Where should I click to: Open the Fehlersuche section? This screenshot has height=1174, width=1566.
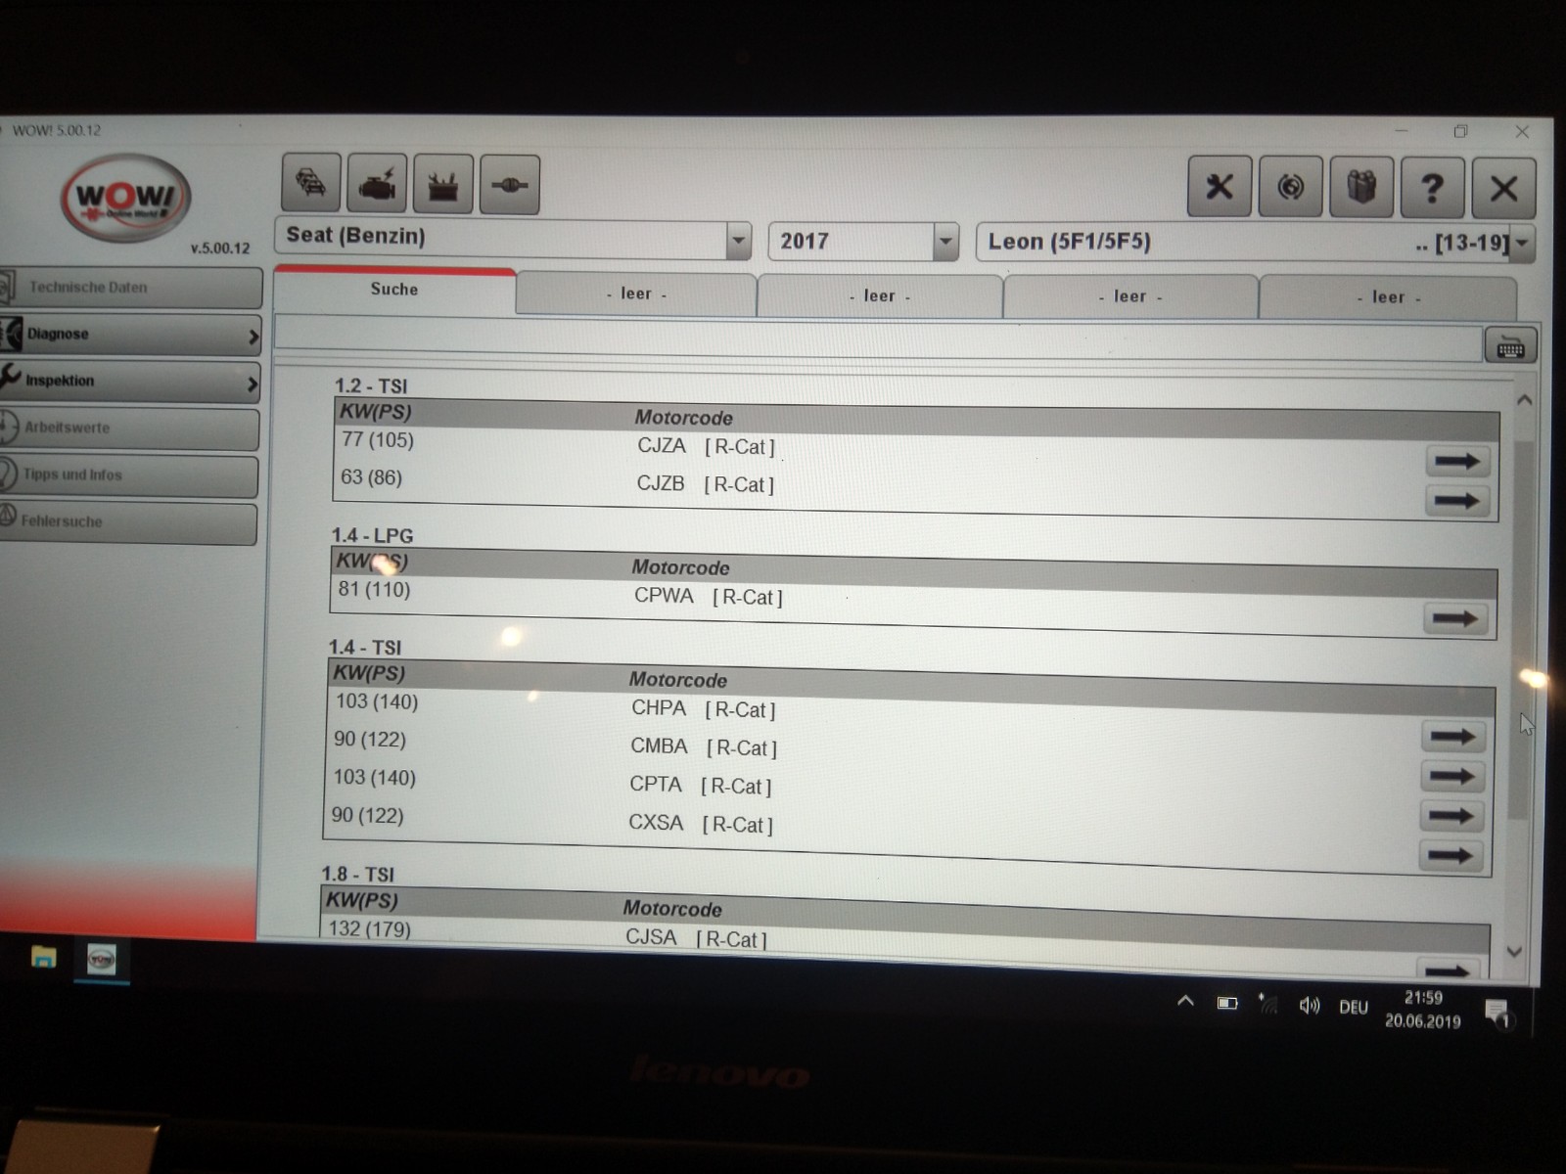(128, 522)
